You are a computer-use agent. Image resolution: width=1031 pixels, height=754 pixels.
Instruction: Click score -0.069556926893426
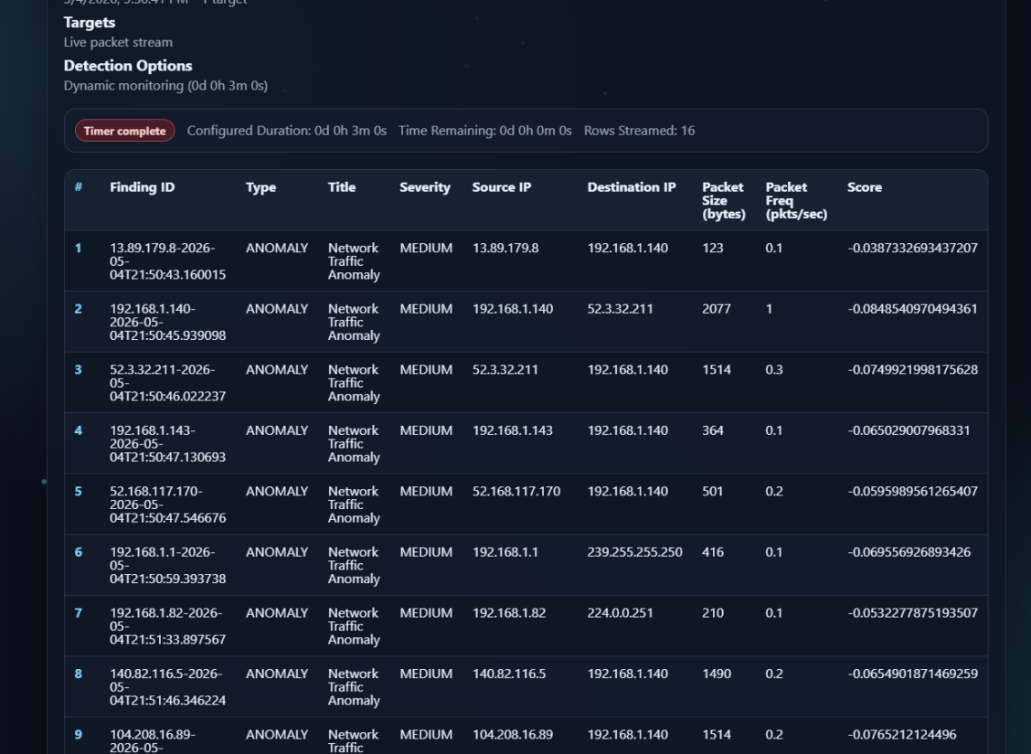[909, 552]
